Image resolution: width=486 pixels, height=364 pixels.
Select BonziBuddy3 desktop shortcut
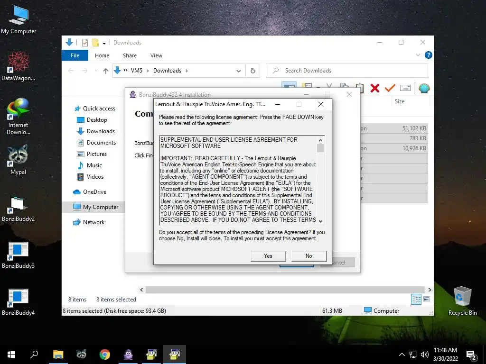18,255
